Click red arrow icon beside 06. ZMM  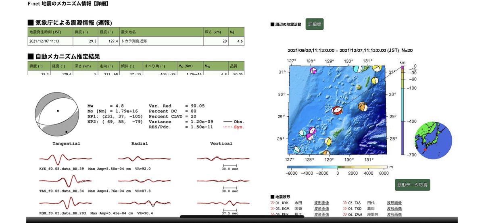pyautogui.click(x=345, y=215)
